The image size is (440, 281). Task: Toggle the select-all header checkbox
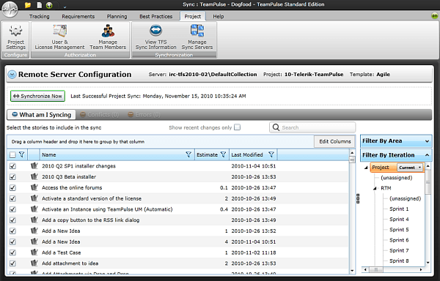12,155
